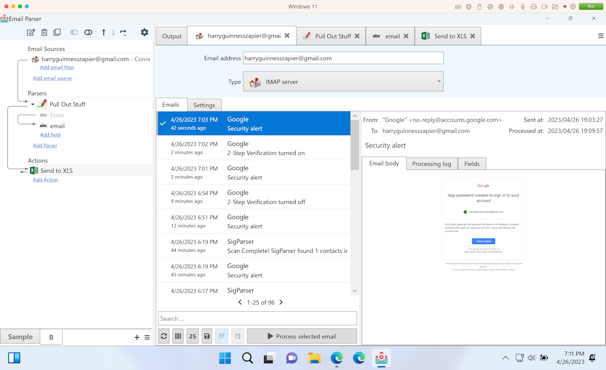
Task: Collapse the Pull Out Stuff parser node
Action: pyautogui.click(x=32, y=104)
